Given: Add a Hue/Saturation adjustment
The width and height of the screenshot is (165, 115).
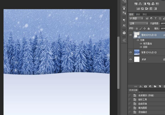Looking at the screenshot, I should (136, 4).
